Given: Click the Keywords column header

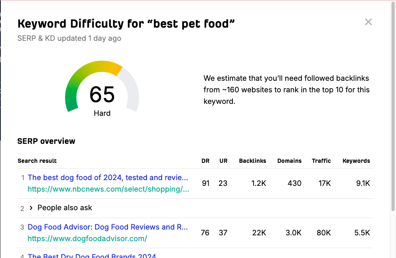Looking at the screenshot, I should pos(356,161).
